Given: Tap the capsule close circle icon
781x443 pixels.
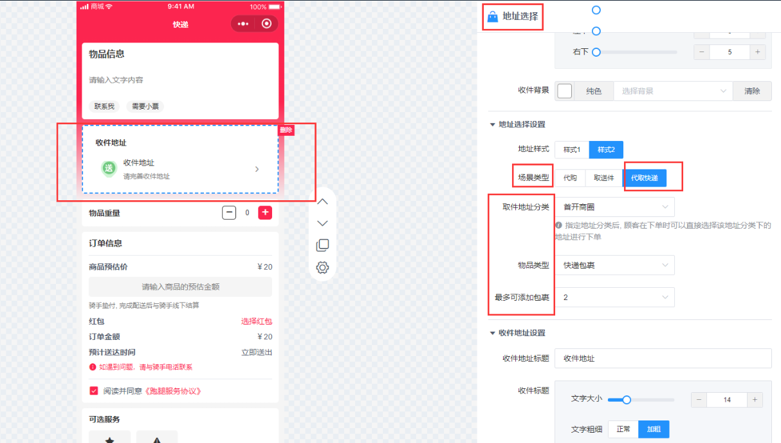Looking at the screenshot, I should [x=266, y=24].
